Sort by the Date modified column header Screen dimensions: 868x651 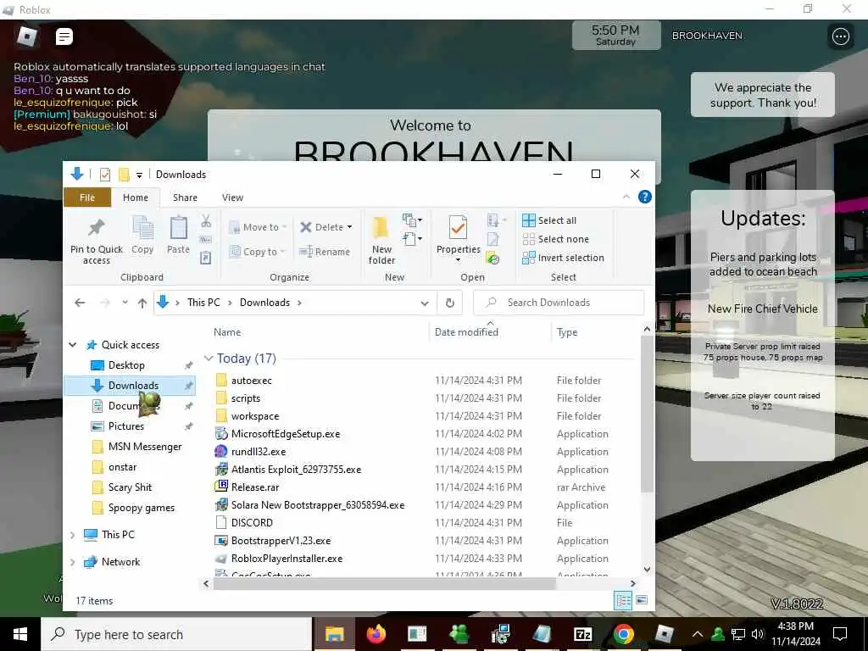(x=466, y=332)
